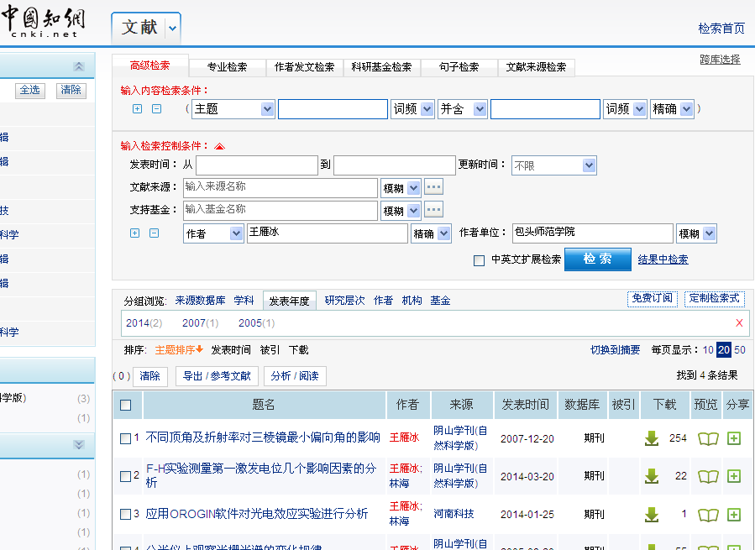
Task: Open the fund browse ellipsis button
Action: coord(433,210)
